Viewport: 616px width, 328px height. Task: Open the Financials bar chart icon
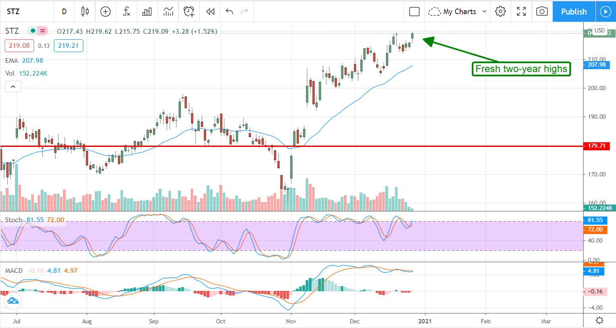147,12
